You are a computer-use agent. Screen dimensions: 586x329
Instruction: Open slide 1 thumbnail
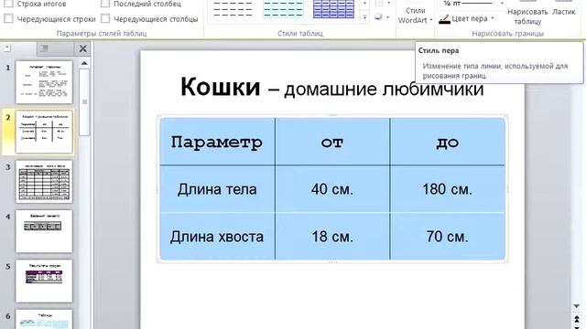click(x=44, y=82)
